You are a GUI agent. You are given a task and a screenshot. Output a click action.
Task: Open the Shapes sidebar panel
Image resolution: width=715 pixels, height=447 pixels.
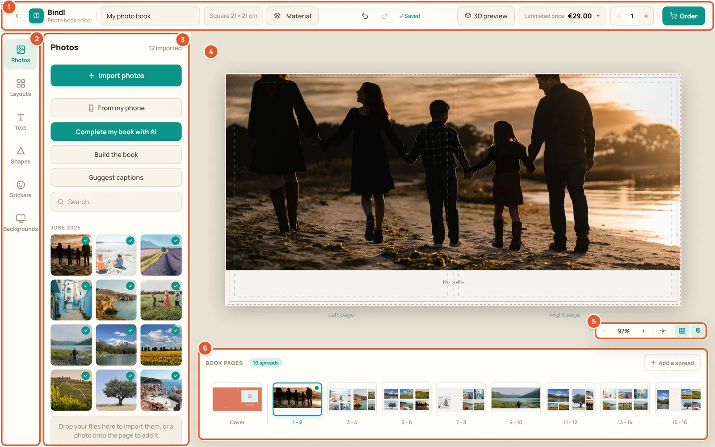click(x=21, y=156)
